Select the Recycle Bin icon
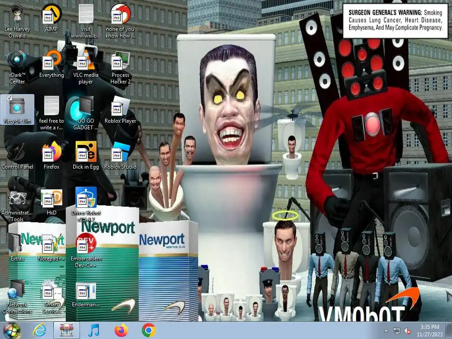The height and width of the screenshot is (339, 452). [x=17, y=110]
